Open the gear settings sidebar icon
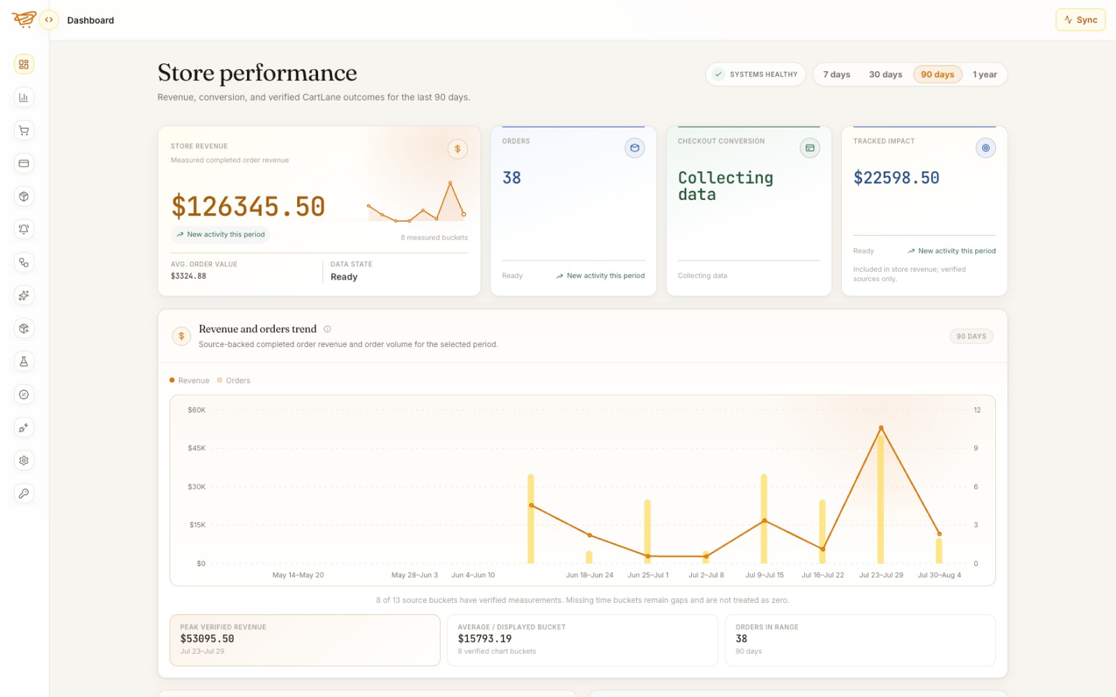 point(24,460)
